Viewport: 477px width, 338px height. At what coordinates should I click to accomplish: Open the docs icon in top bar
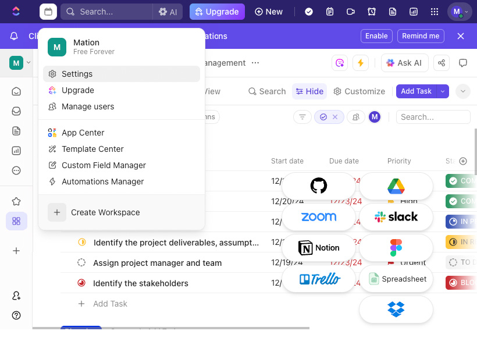393,12
